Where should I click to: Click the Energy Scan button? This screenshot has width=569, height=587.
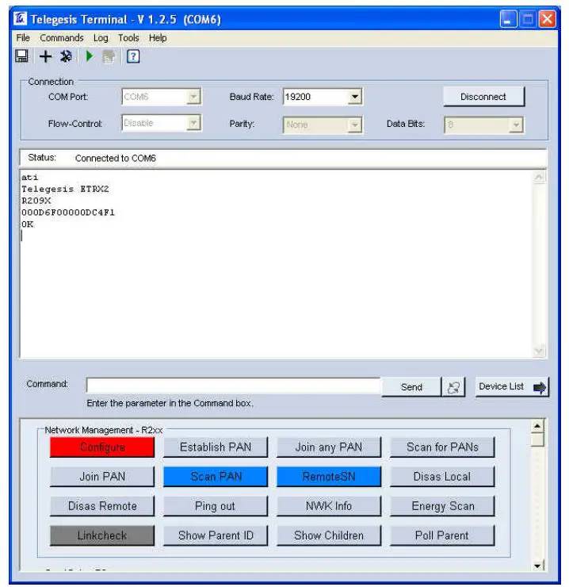(x=442, y=506)
